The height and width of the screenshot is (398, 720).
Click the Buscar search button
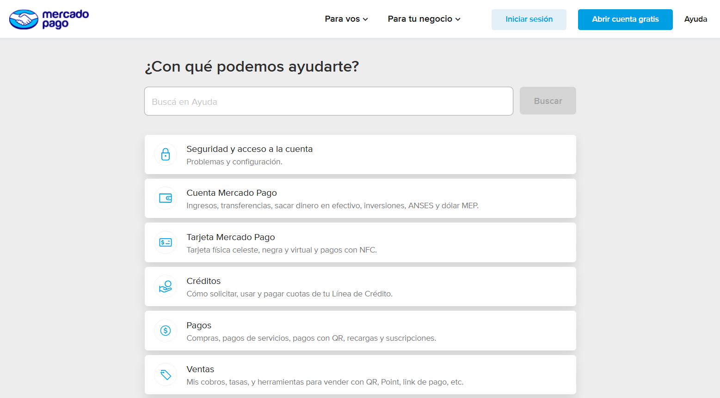tap(548, 101)
